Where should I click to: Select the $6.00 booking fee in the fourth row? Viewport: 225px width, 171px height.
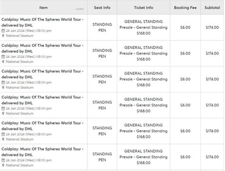pyautogui.click(x=185, y=105)
